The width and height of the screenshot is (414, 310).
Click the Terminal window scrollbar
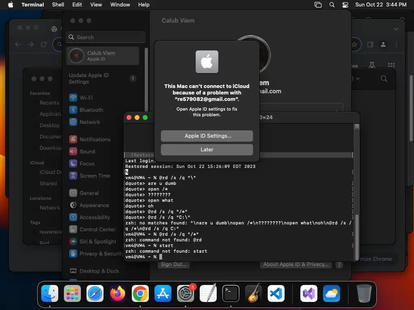[357, 237]
